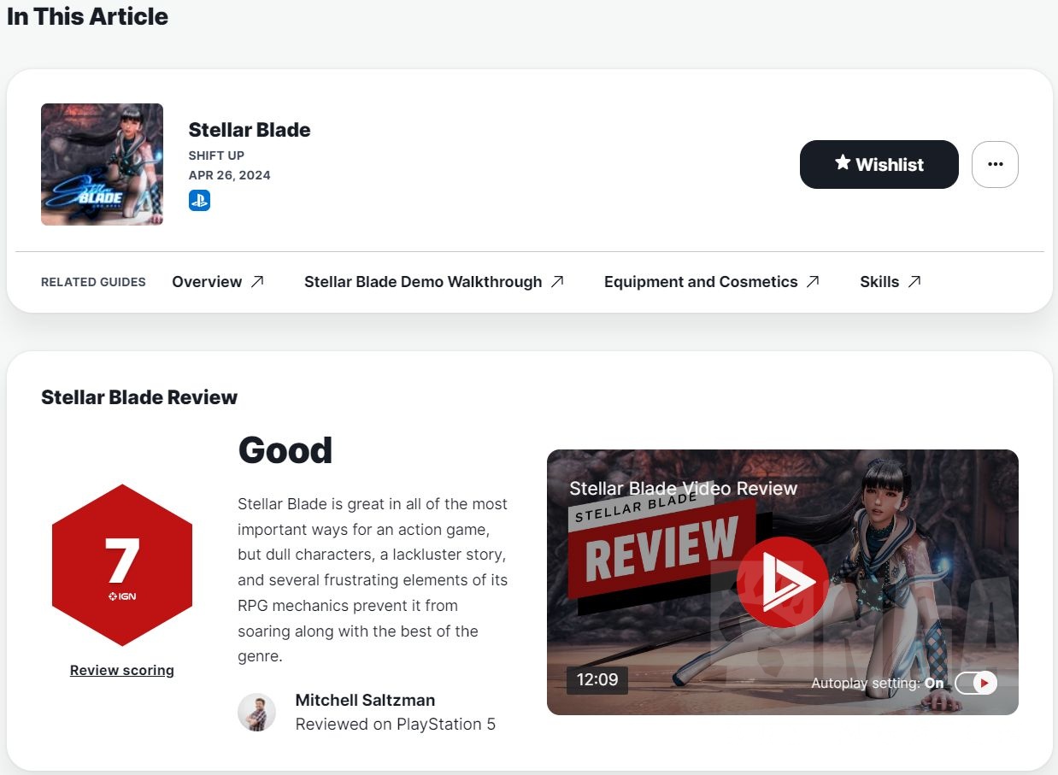
Task: Open Equipment and Cosmetics guide
Action: pos(701,282)
